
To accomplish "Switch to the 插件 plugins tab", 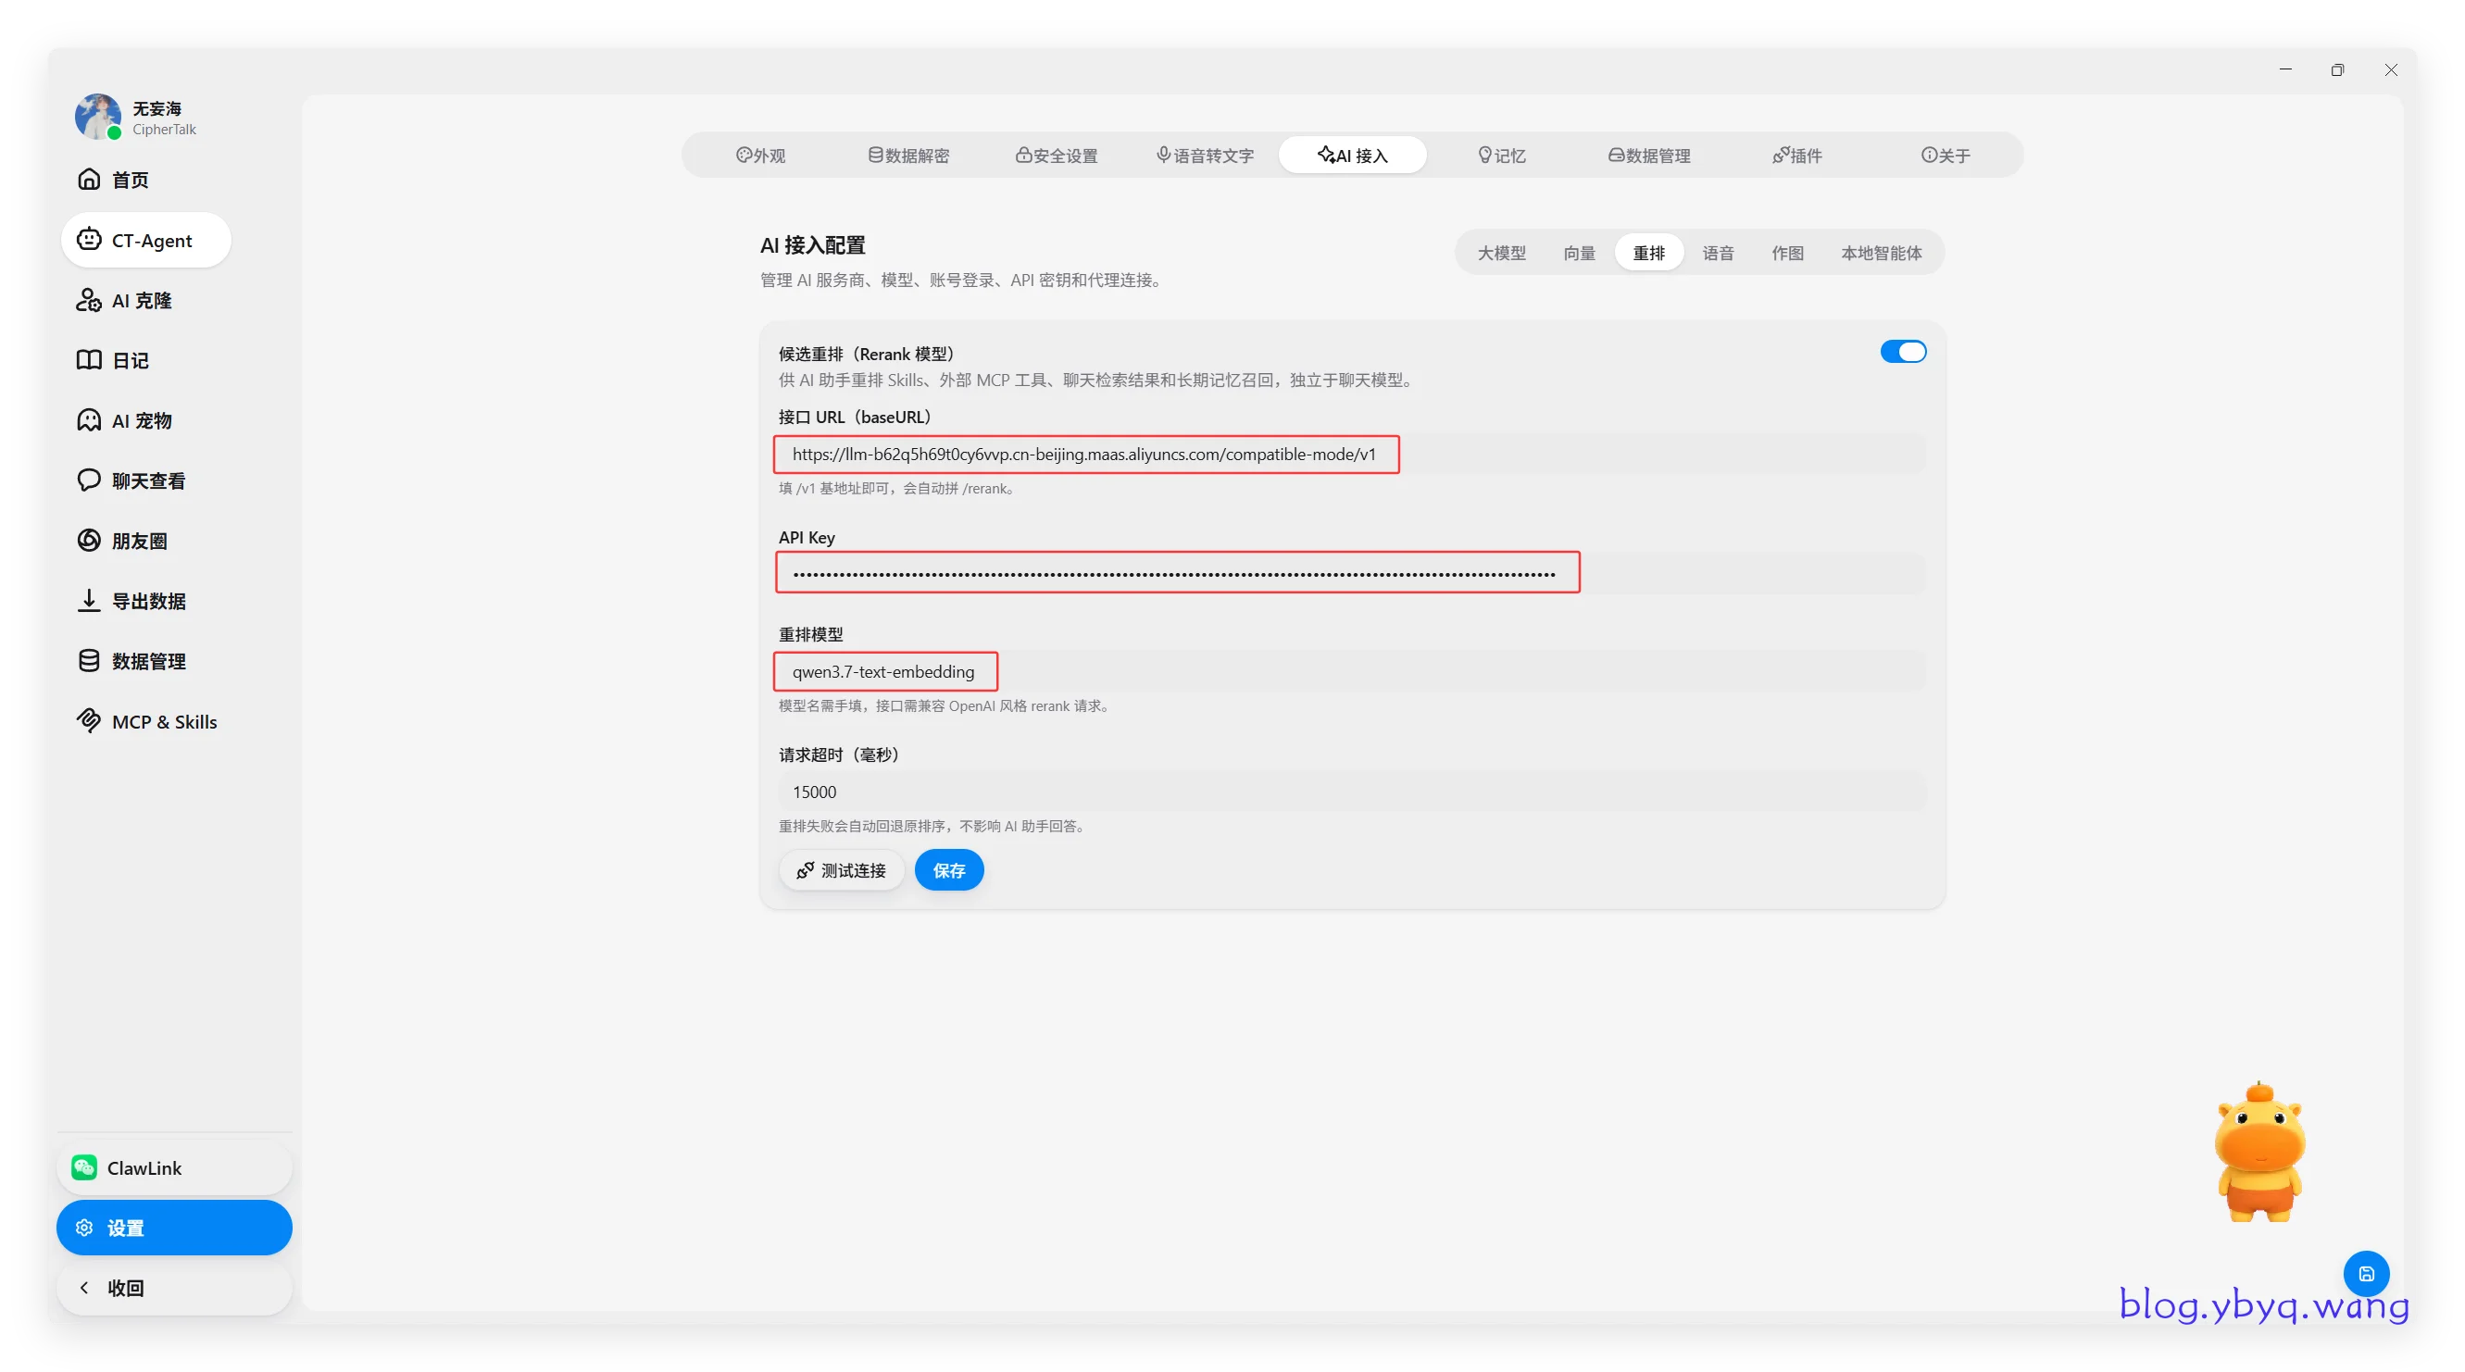I will (x=1797, y=155).
